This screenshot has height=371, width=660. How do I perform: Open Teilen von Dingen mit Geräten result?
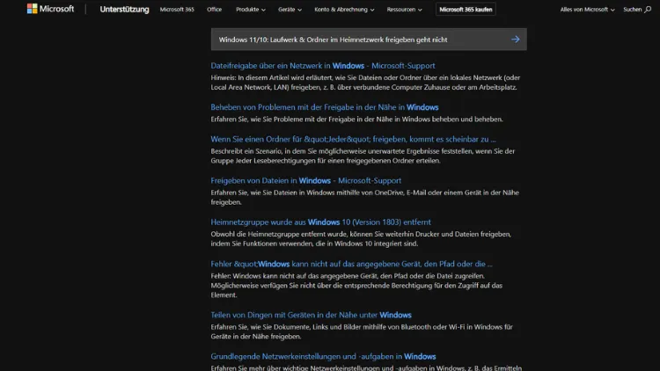[311, 315]
